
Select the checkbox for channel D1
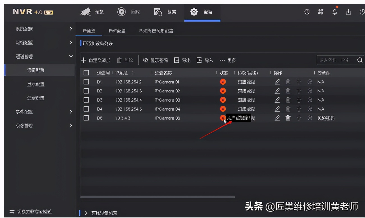pyautogui.click(x=86, y=82)
